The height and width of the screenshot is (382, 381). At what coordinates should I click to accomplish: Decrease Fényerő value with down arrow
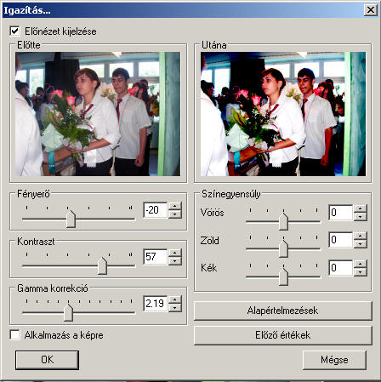(175, 214)
